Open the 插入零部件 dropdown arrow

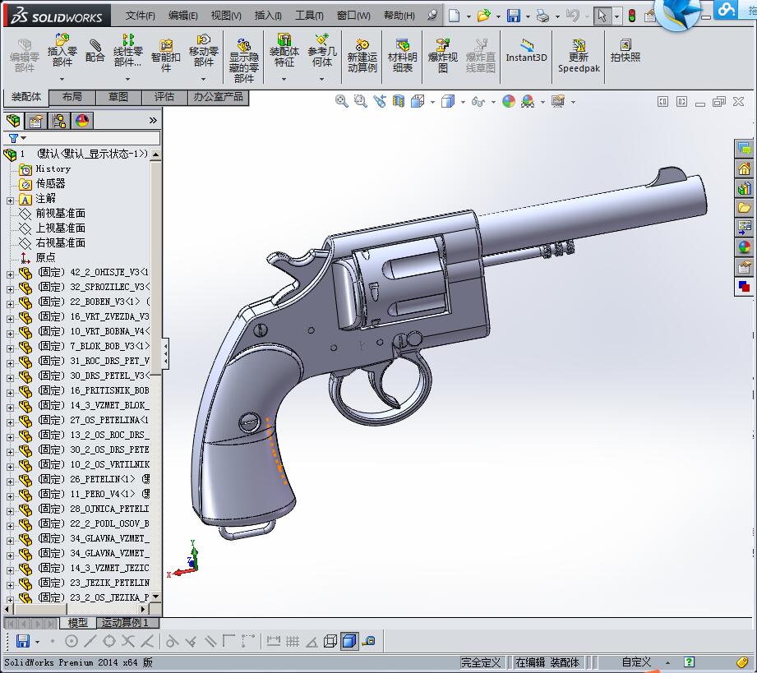point(62,79)
